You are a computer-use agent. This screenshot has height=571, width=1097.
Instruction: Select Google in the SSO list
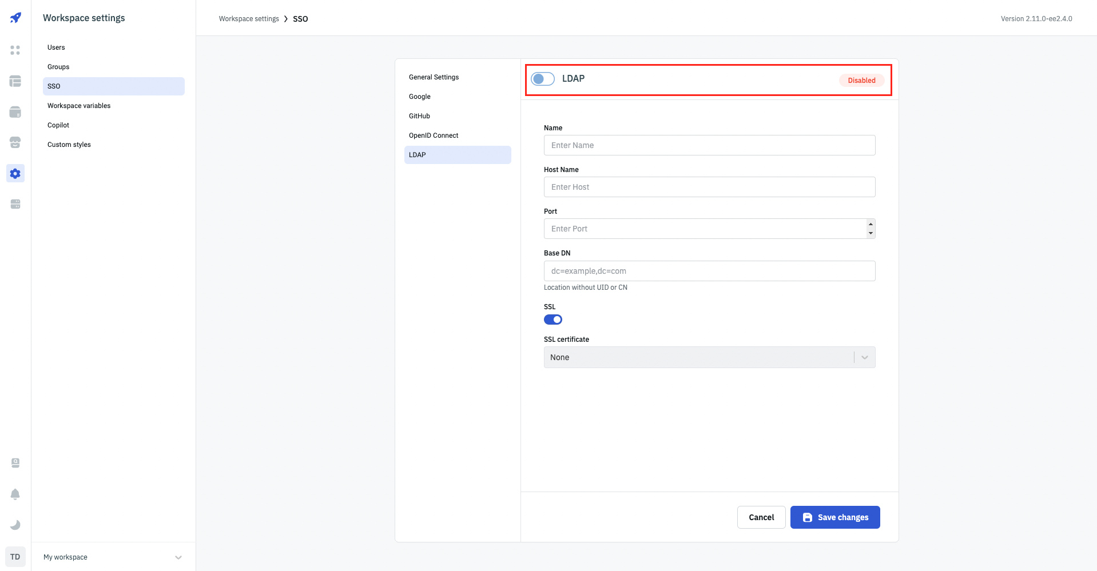(x=420, y=97)
